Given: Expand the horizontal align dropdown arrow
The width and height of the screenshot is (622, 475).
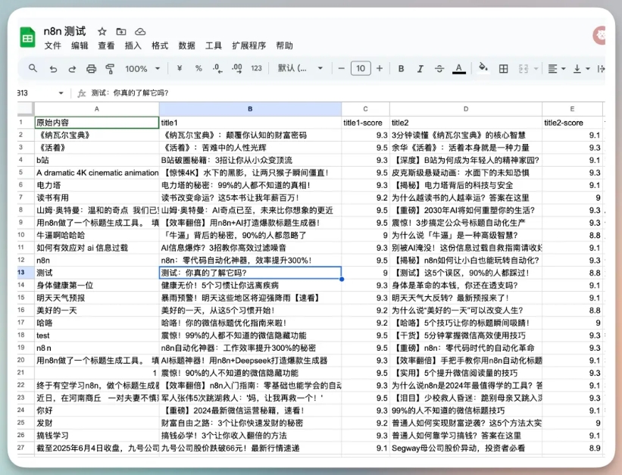Looking at the screenshot, I should (564, 69).
